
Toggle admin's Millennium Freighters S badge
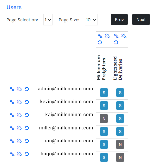point(104,93)
